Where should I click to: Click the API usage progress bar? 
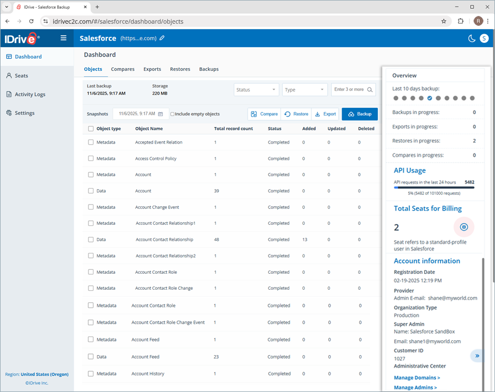[x=434, y=187]
